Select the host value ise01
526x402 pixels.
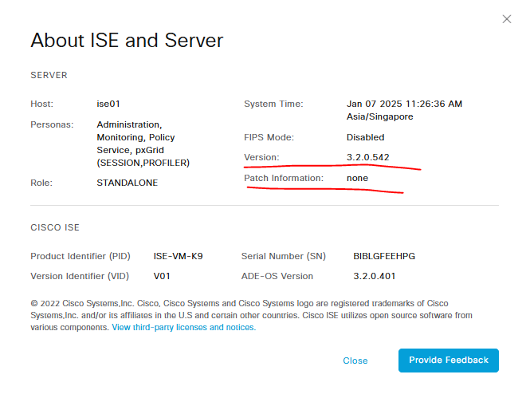tap(108, 104)
